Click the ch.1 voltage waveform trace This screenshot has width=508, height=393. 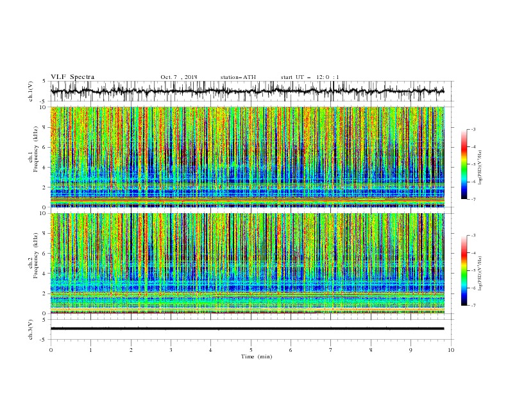(x=247, y=91)
